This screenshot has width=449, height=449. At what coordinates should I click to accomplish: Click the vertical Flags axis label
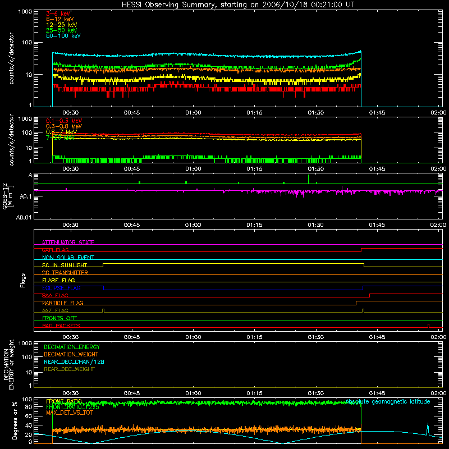click(23, 280)
